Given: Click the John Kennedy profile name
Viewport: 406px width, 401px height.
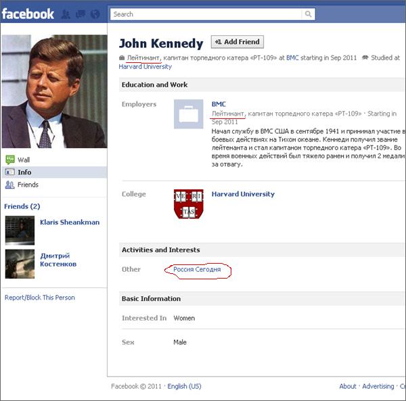Looking at the screenshot, I should [161, 43].
